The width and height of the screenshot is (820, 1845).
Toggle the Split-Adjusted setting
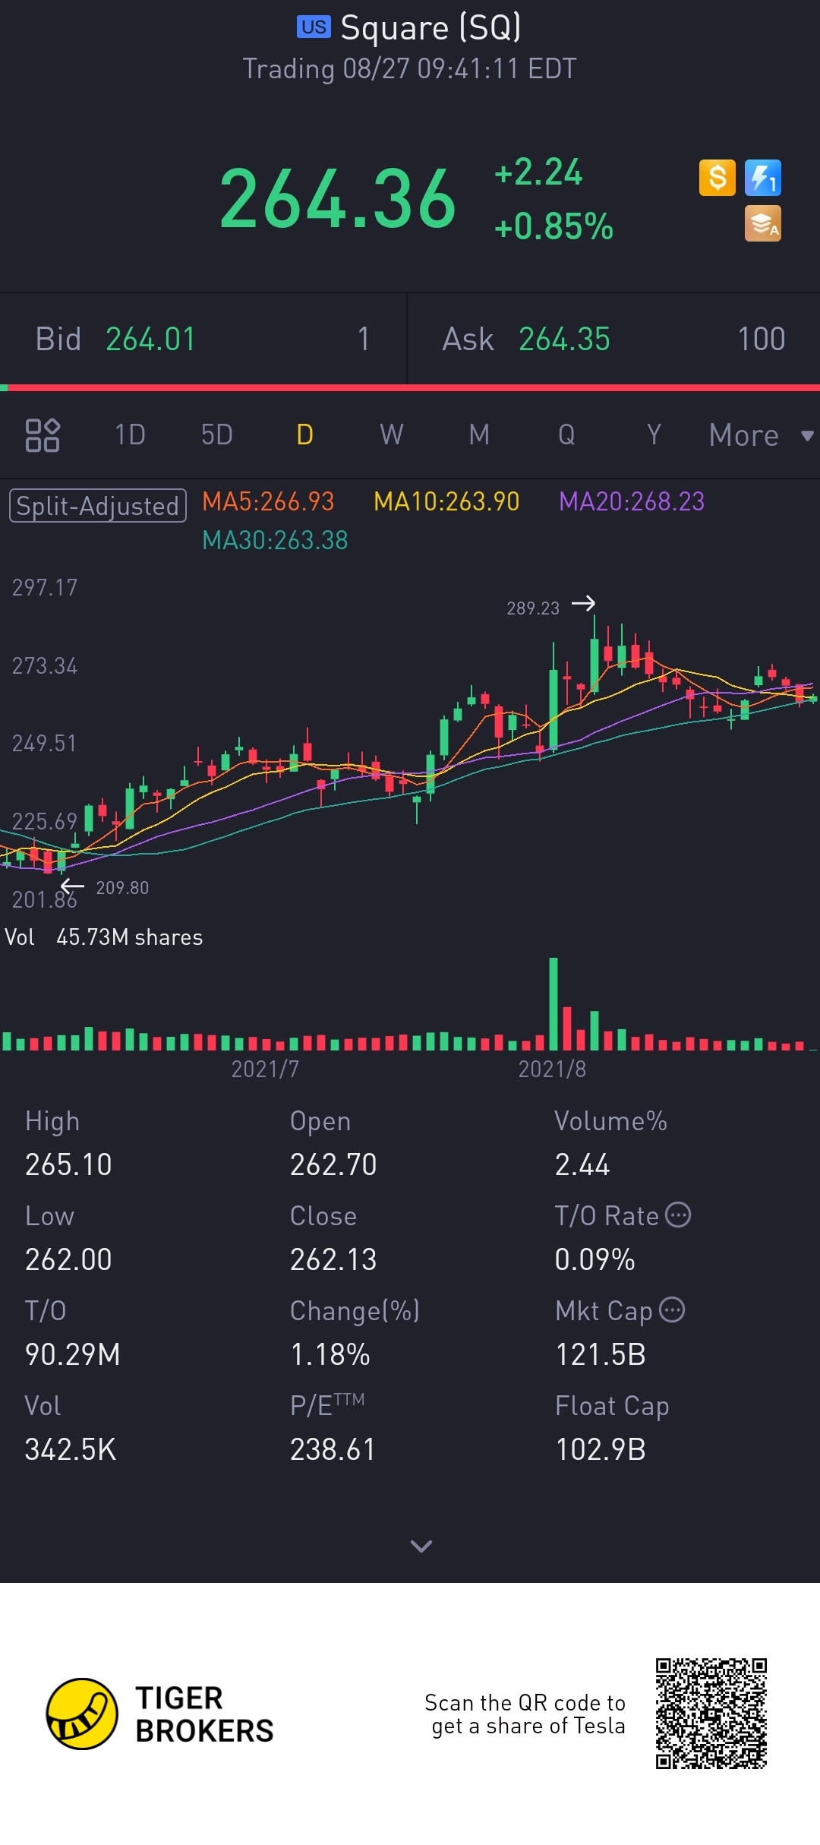pos(98,506)
